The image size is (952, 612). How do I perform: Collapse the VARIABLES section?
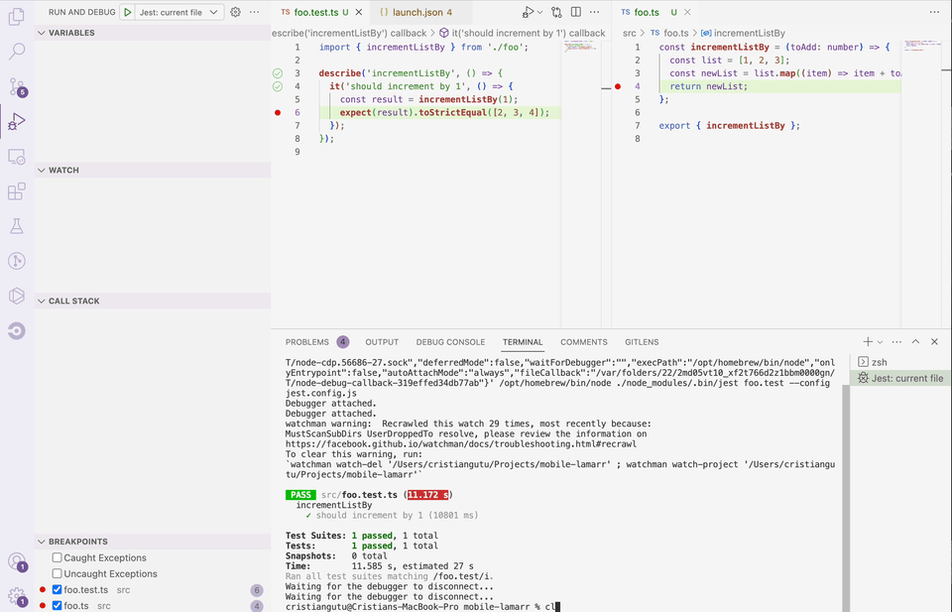69,33
